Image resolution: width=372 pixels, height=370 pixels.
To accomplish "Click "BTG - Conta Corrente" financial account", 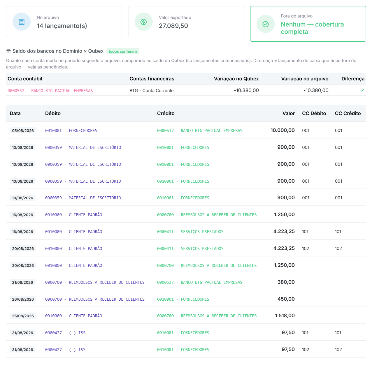I will coord(152,91).
